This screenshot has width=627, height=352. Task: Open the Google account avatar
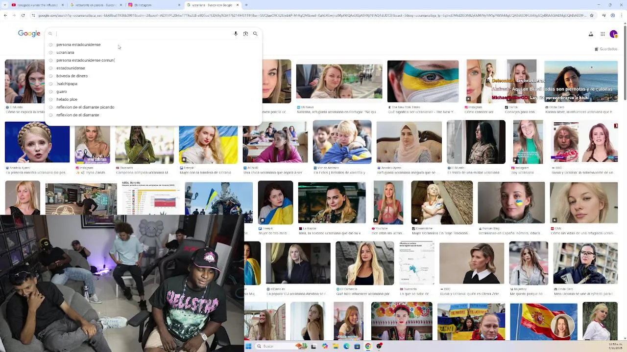[x=614, y=34]
